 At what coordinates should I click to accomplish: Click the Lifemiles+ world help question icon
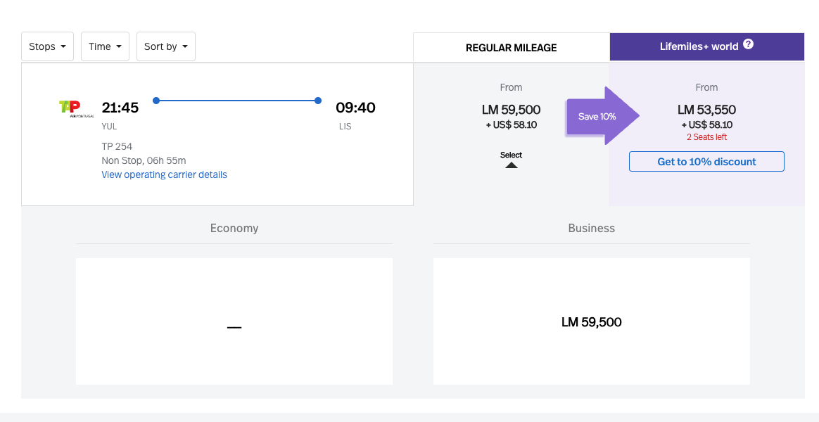(x=749, y=44)
